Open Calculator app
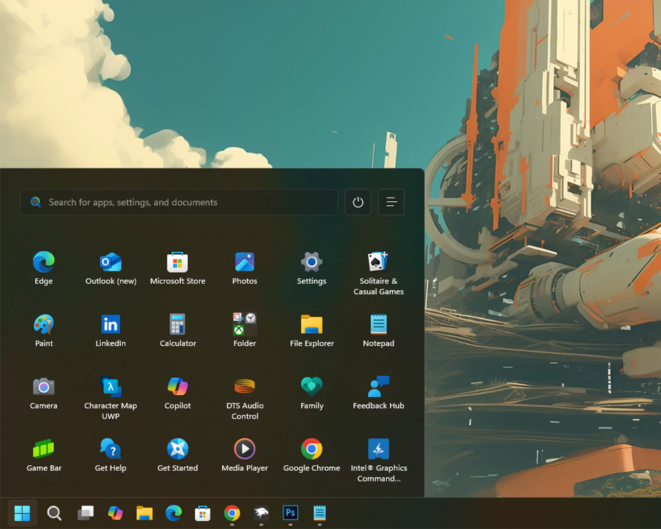The height and width of the screenshot is (529, 661). pyautogui.click(x=178, y=330)
